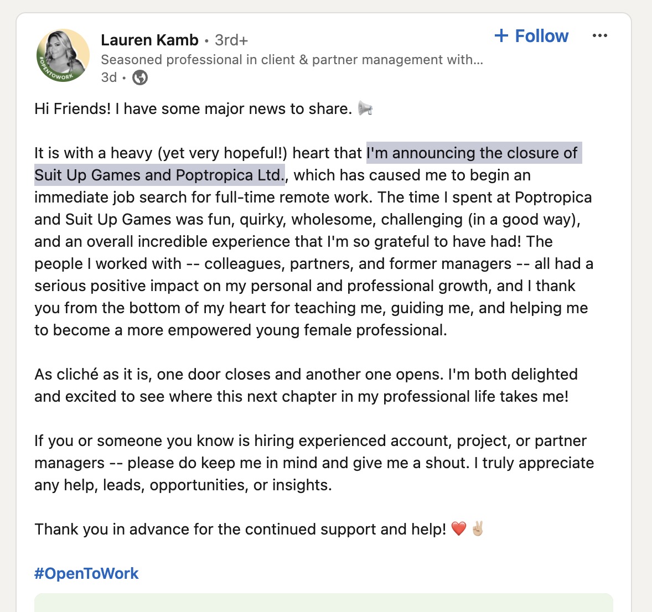Open the Lauren Kamb name link
Viewport: 652px width, 612px height.
tap(149, 40)
